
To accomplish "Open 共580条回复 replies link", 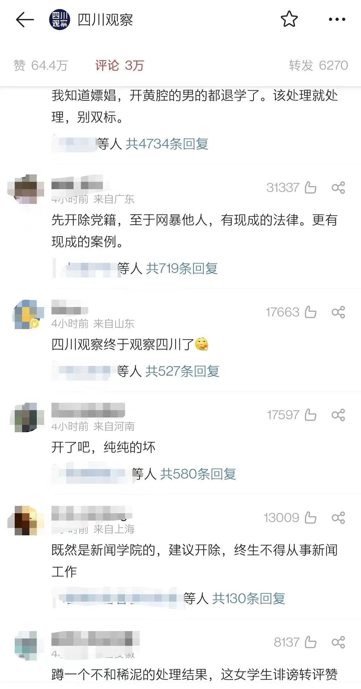I will point(198,474).
